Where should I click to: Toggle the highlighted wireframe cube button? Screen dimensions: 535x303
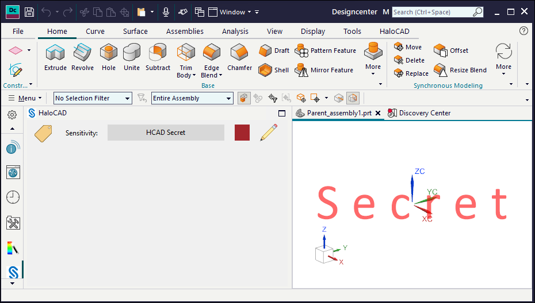(x=353, y=98)
